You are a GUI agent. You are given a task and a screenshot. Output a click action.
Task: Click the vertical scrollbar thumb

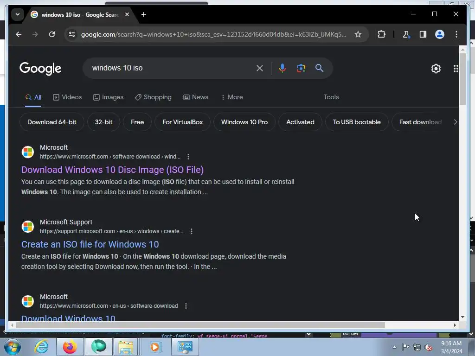click(462, 79)
